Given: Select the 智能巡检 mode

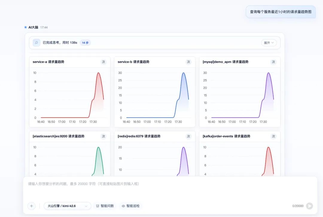Looking at the screenshot, I should coord(131,206).
